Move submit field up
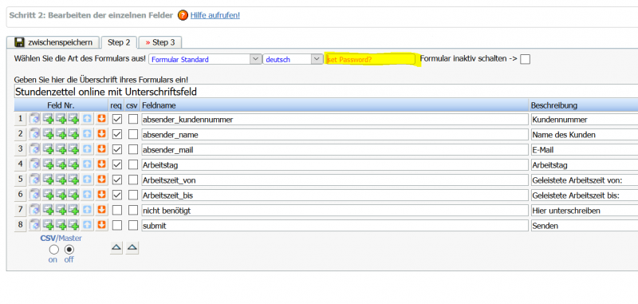 (x=88, y=225)
